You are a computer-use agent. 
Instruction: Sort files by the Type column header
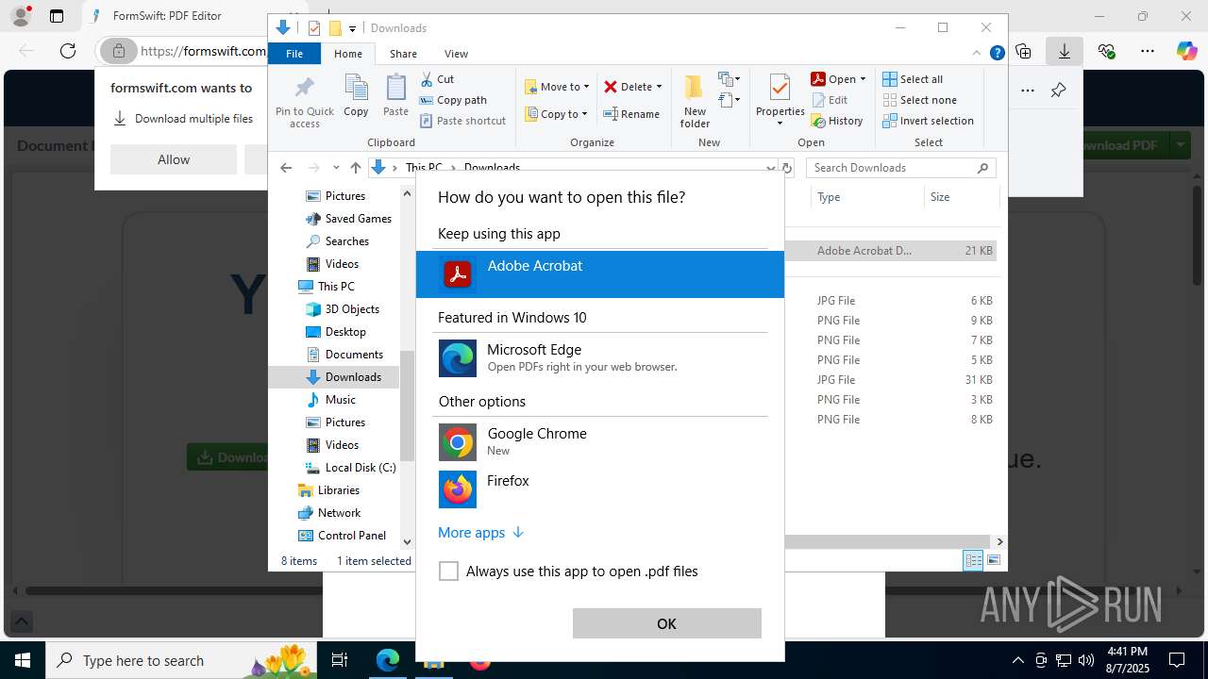[x=867, y=197]
